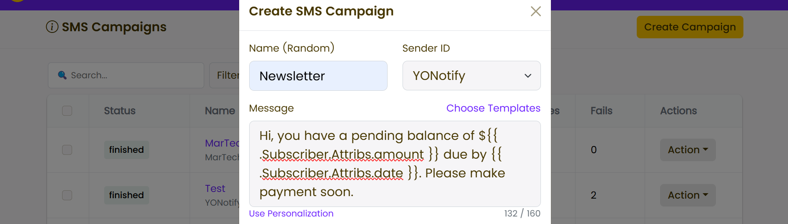The image size is (788, 224).
Task: Click the Sender ID chevron arrow
Action: click(x=528, y=76)
